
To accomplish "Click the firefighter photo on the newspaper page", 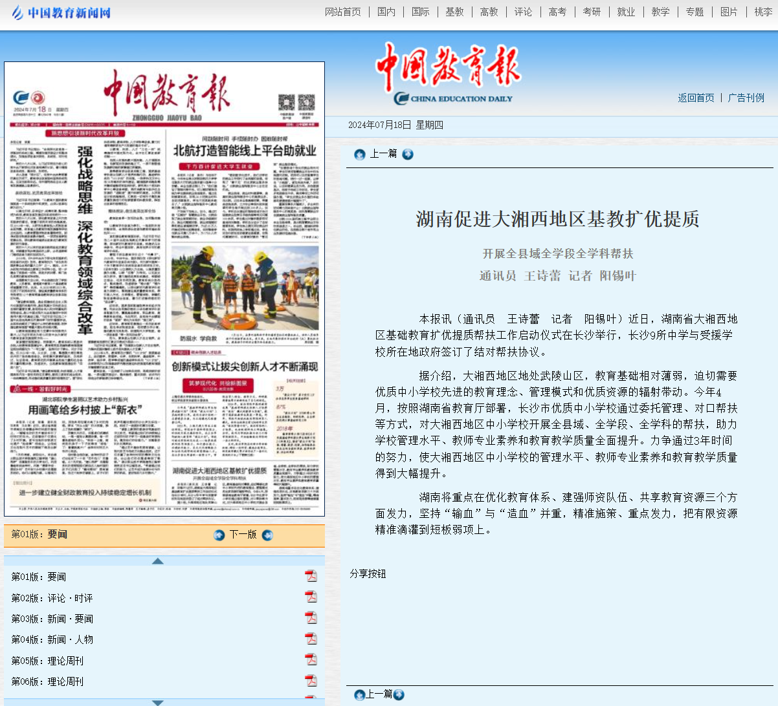I will (x=245, y=288).
